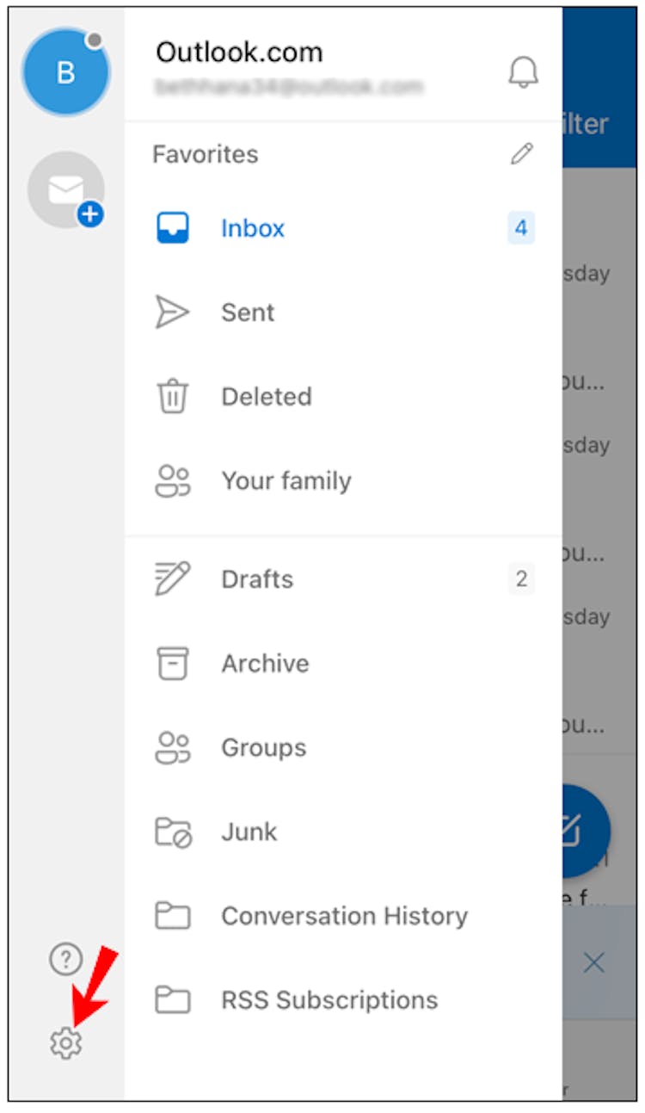Open the Your family group
This screenshot has height=1113, width=645.
[x=344, y=480]
